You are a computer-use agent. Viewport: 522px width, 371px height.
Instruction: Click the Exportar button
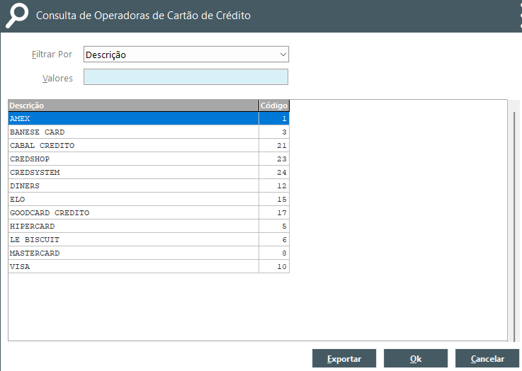[344, 359]
